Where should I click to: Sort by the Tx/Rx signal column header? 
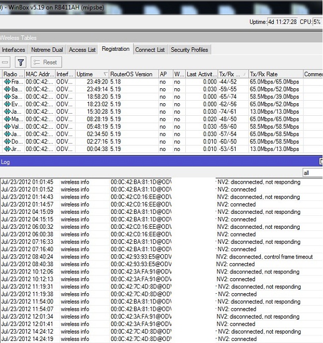pos(233,74)
